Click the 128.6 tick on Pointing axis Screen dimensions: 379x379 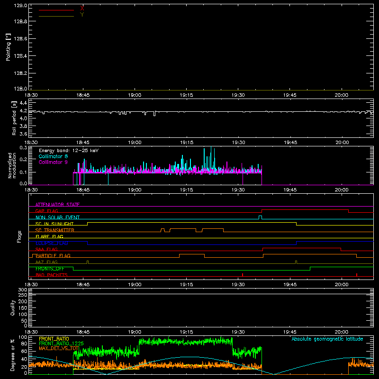20,38
